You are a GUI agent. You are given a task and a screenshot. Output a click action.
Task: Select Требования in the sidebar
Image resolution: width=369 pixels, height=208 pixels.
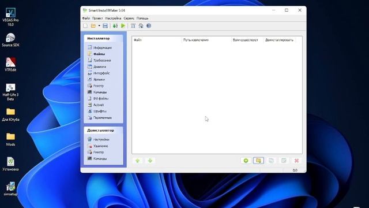pos(99,60)
